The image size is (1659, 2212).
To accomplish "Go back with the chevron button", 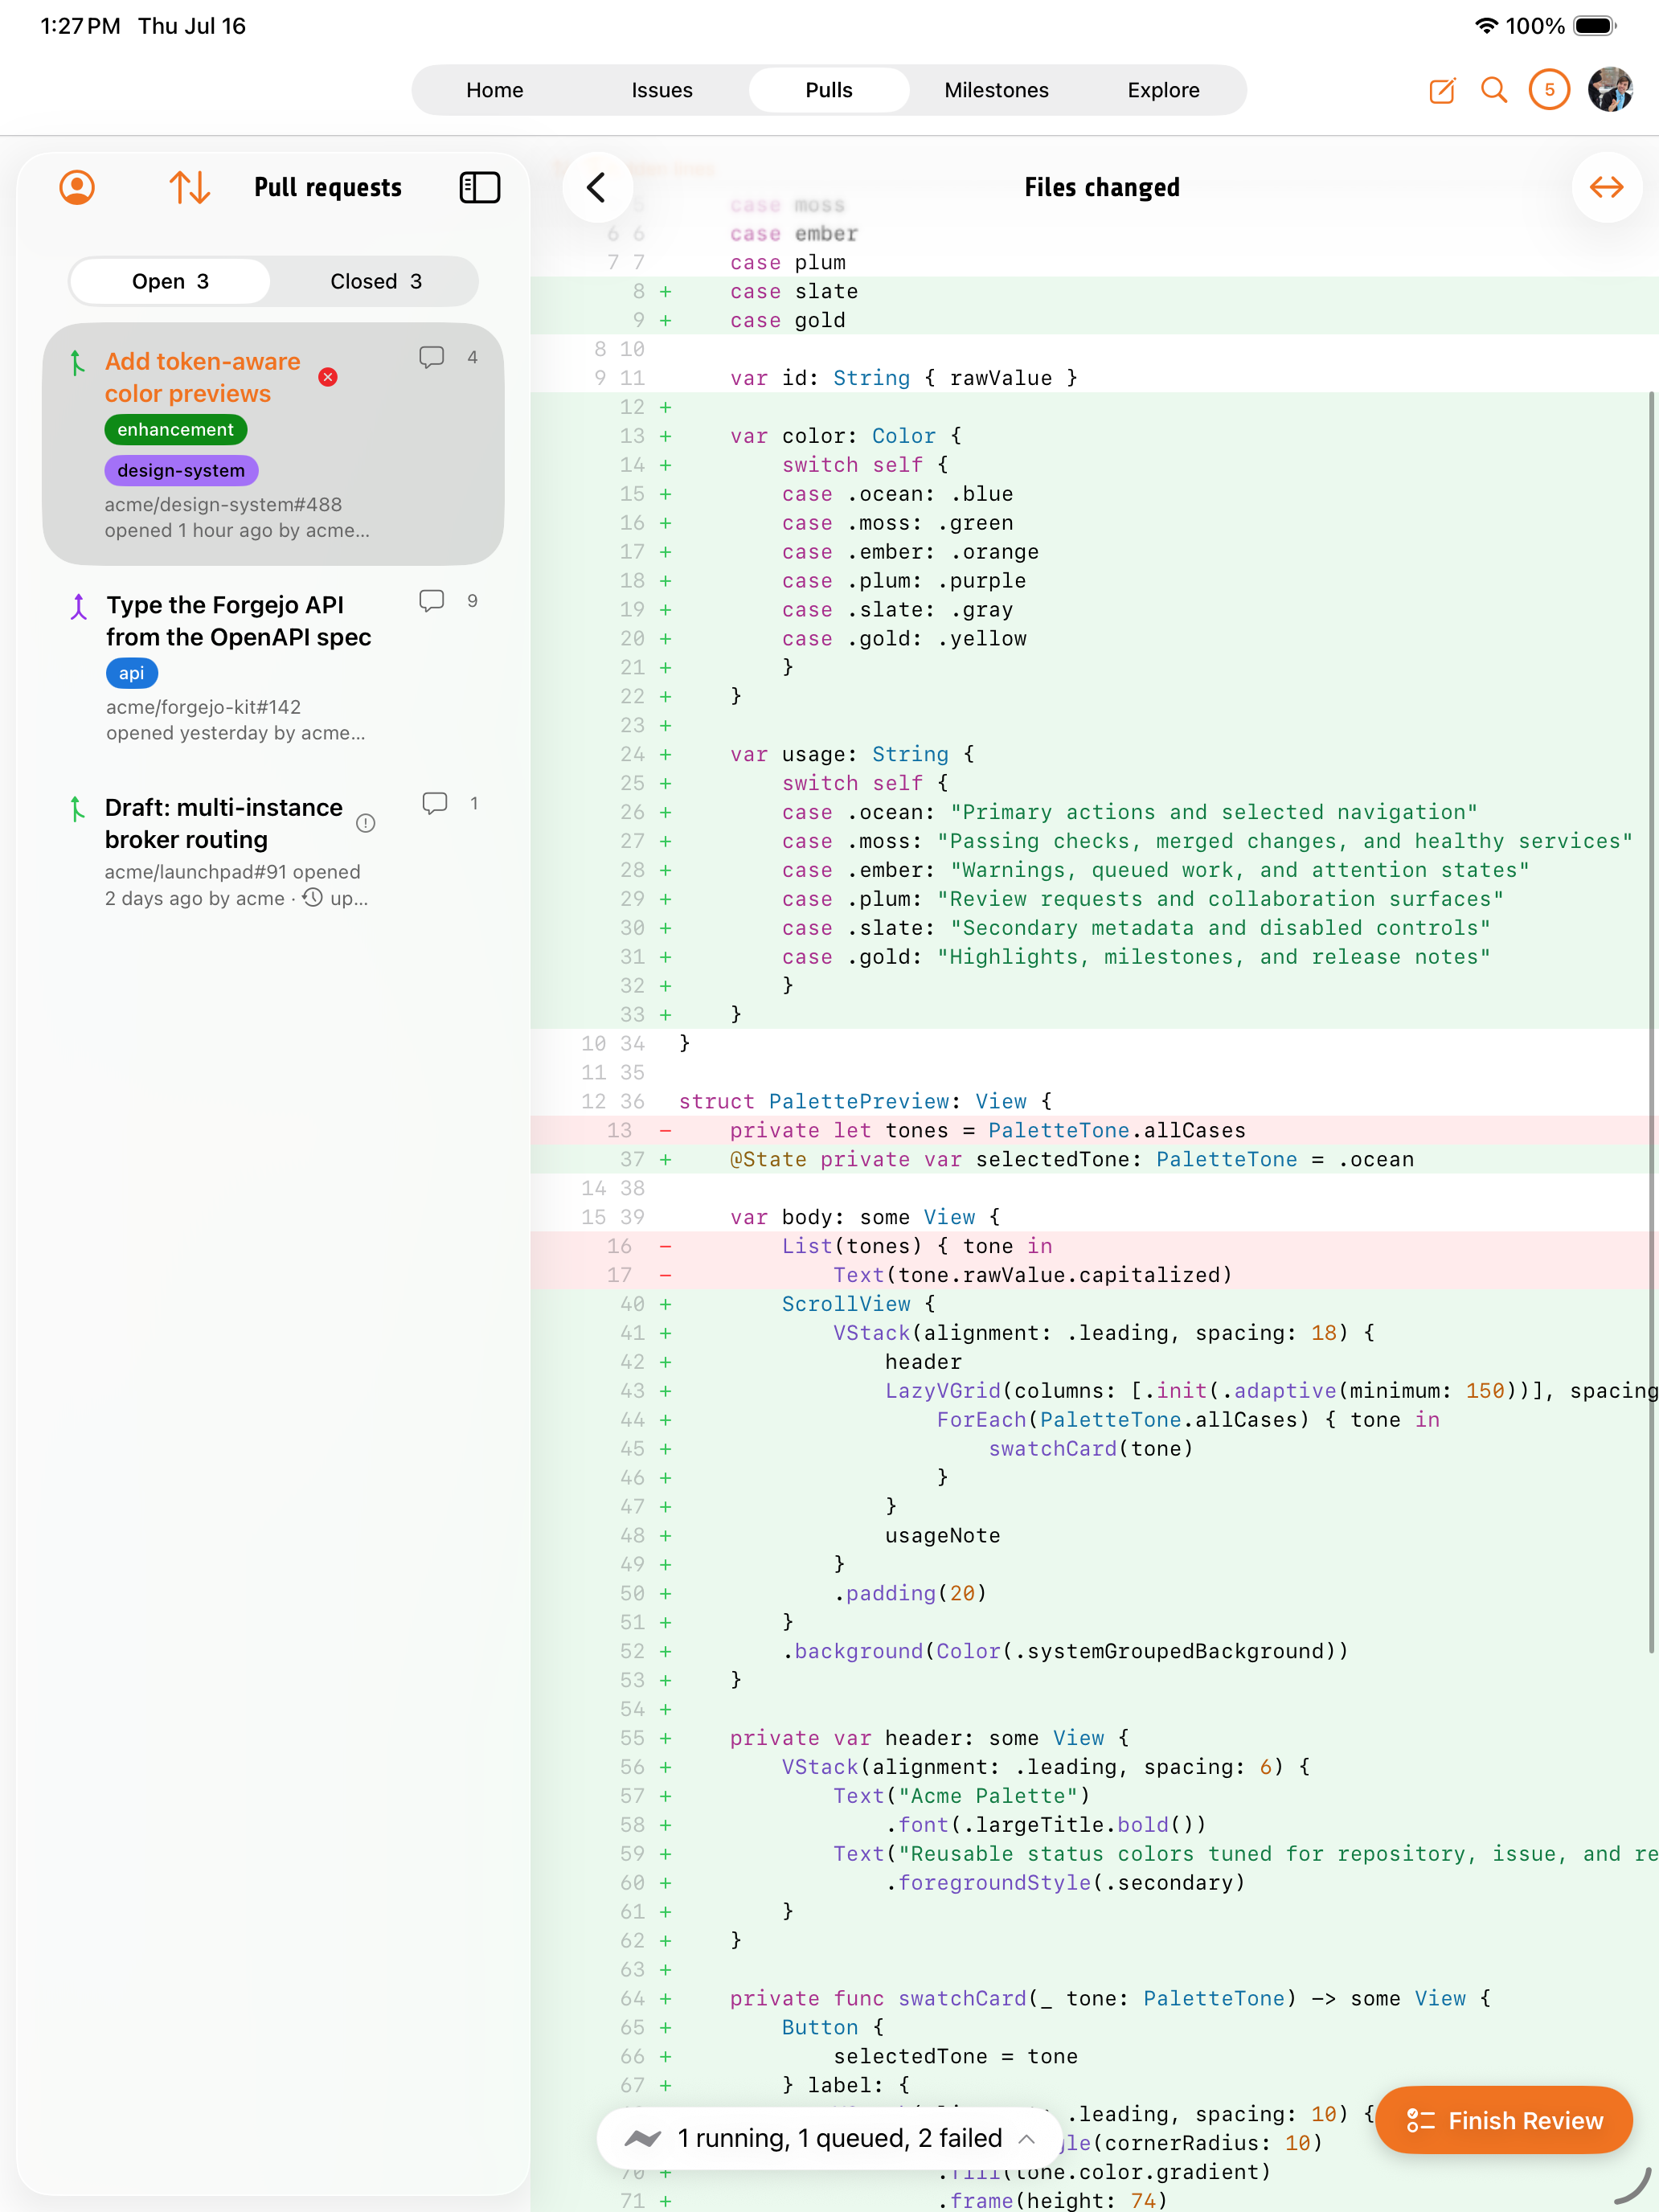I will point(597,187).
